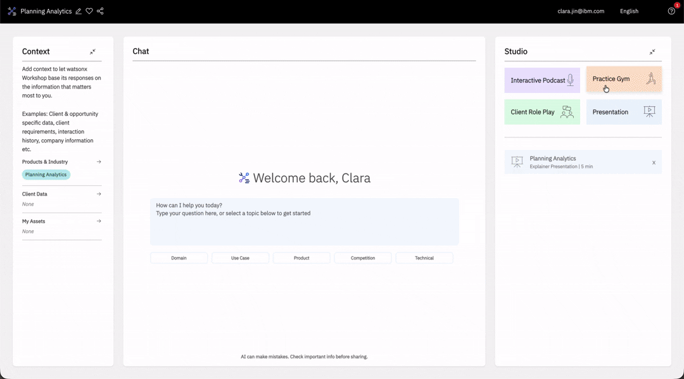Collapse the Context panel

92,52
